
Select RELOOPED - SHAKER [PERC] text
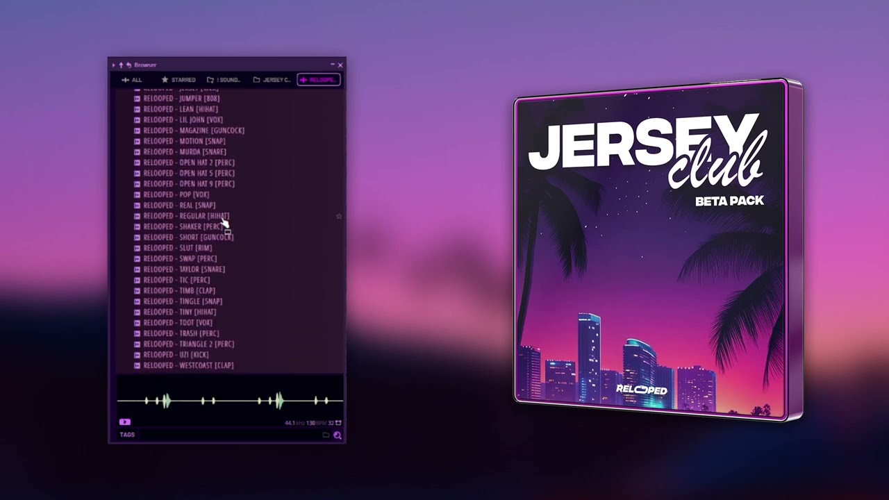[x=184, y=226]
